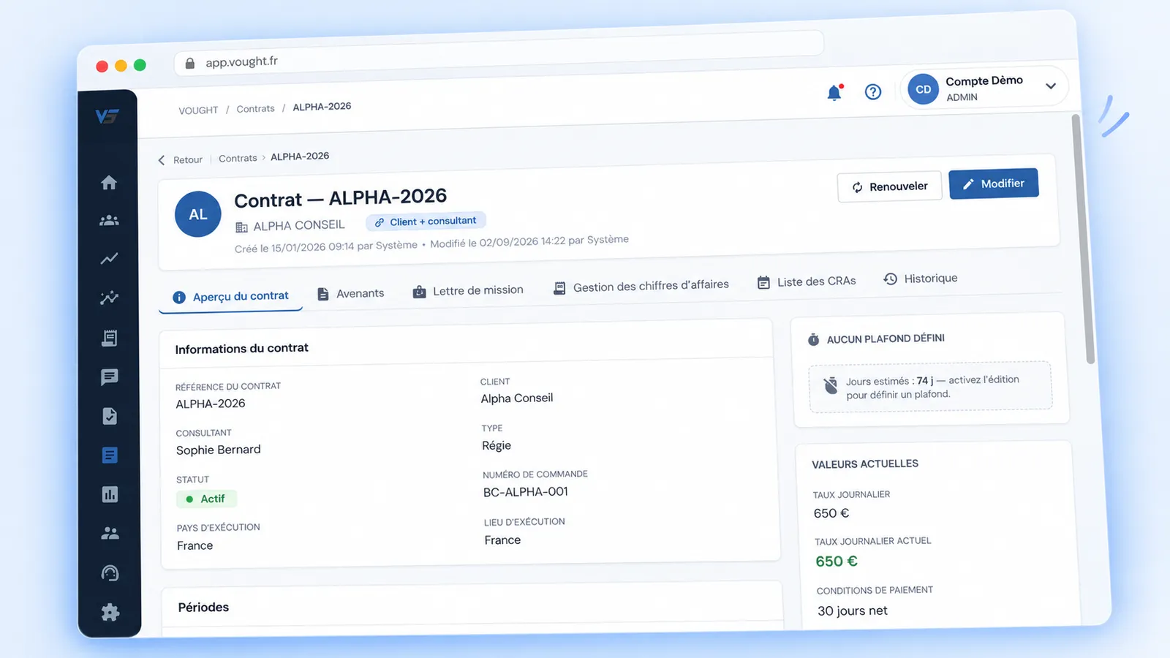This screenshot has width=1170, height=658.
Task: Open the notifications bell
Action: click(834, 92)
